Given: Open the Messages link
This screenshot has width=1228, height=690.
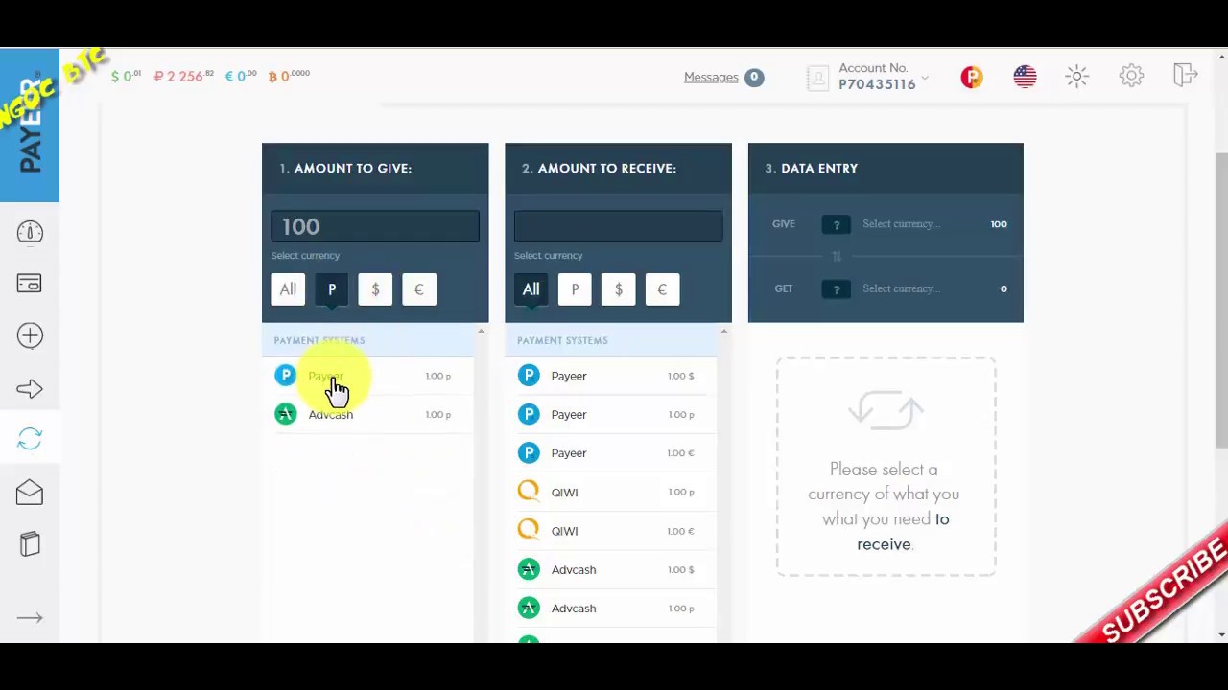Looking at the screenshot, I should [x=711, y=77].
